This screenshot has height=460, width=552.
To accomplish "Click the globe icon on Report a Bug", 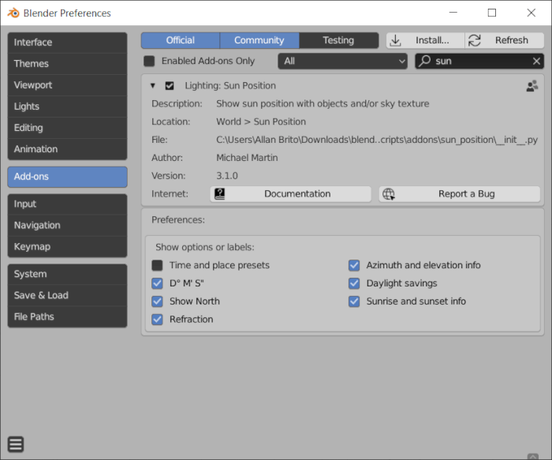I will tap(389, 194).
